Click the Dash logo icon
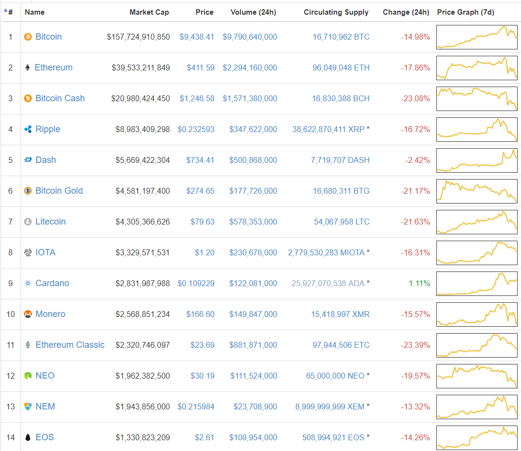 point(28,160)
